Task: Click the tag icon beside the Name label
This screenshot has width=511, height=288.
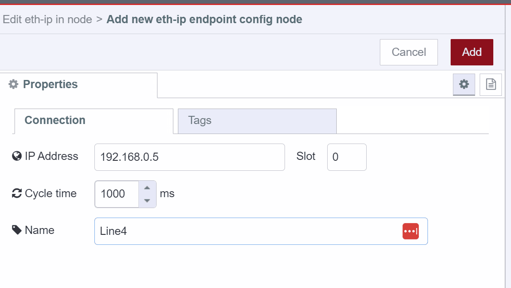Action: 16,229
